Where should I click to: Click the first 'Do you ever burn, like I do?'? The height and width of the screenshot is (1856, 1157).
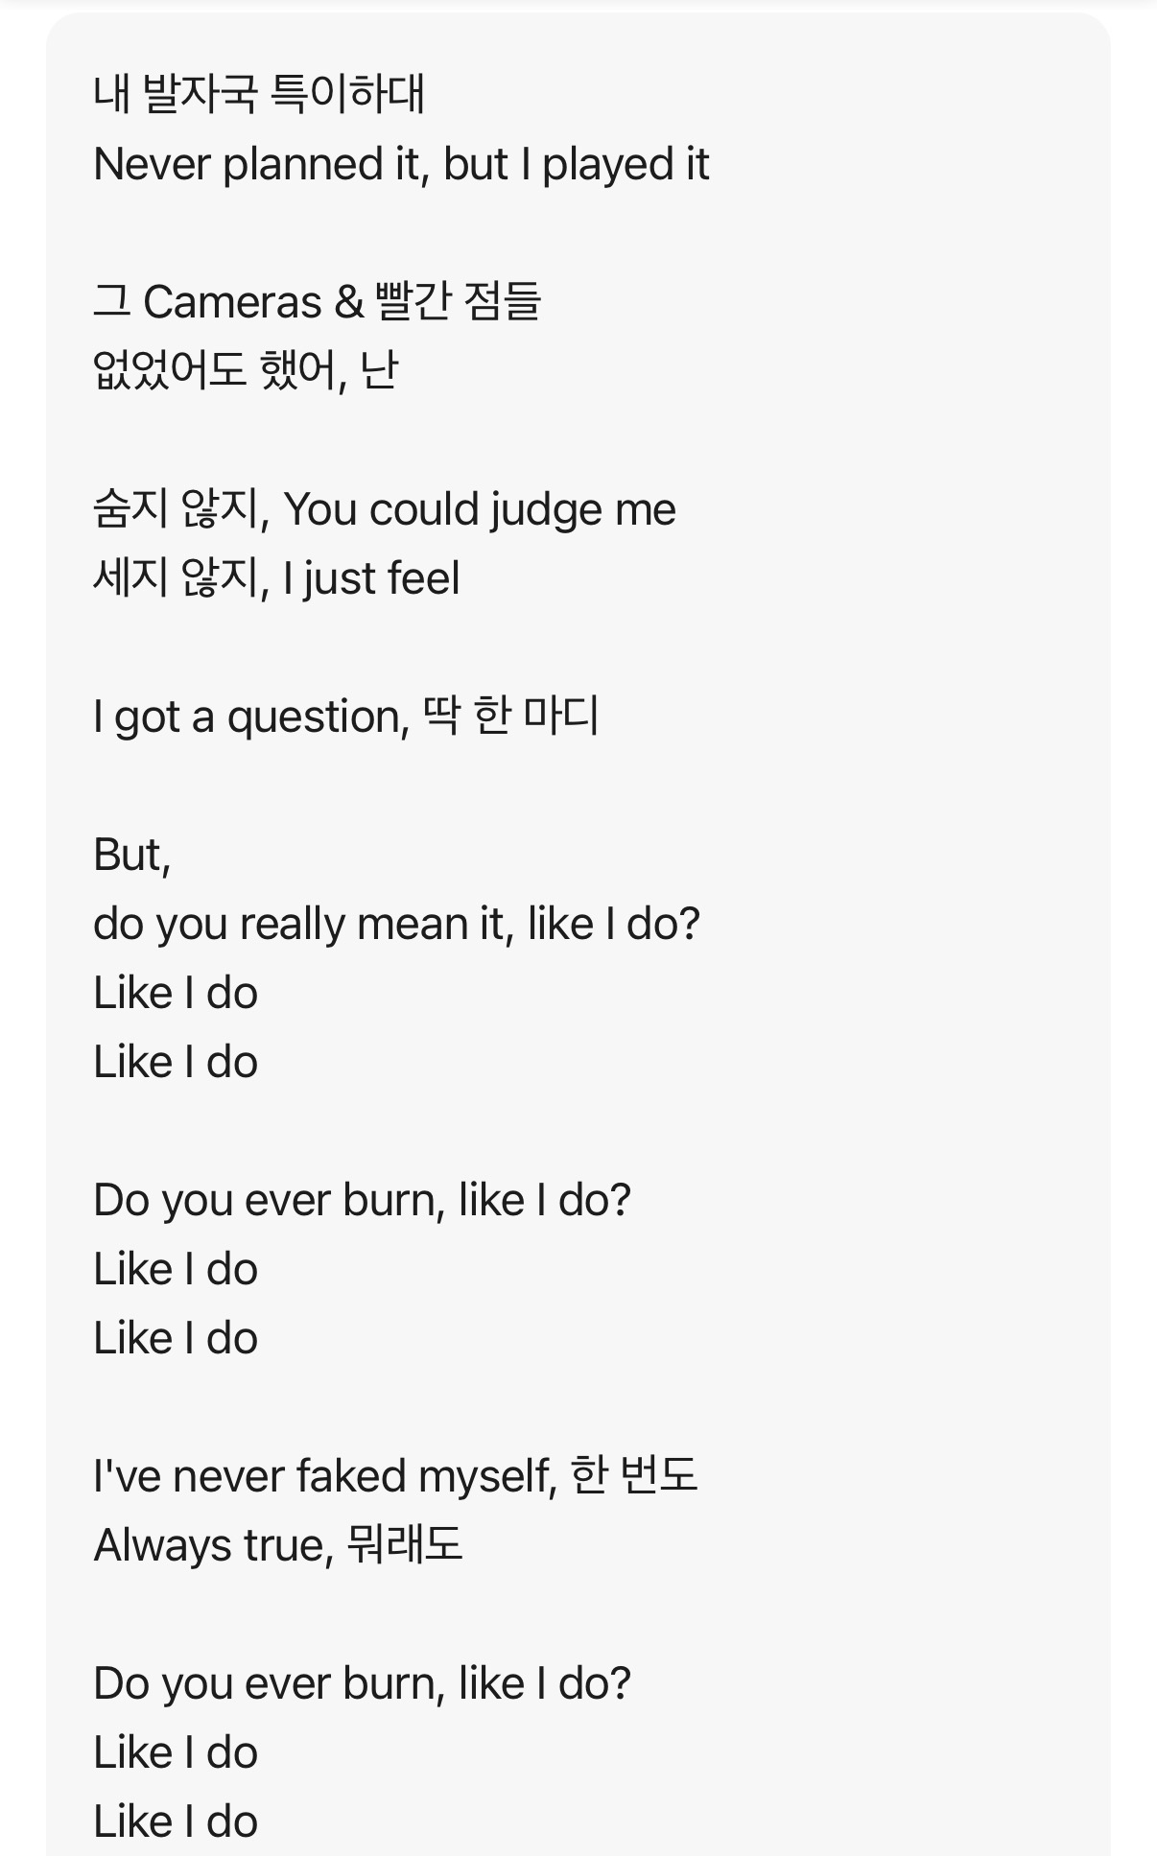pyautogui.click(x=363, y=1200)
